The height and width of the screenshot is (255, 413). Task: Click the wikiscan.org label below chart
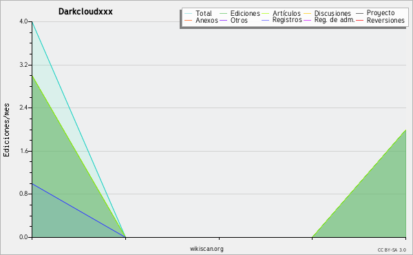(x=206, y=249)
